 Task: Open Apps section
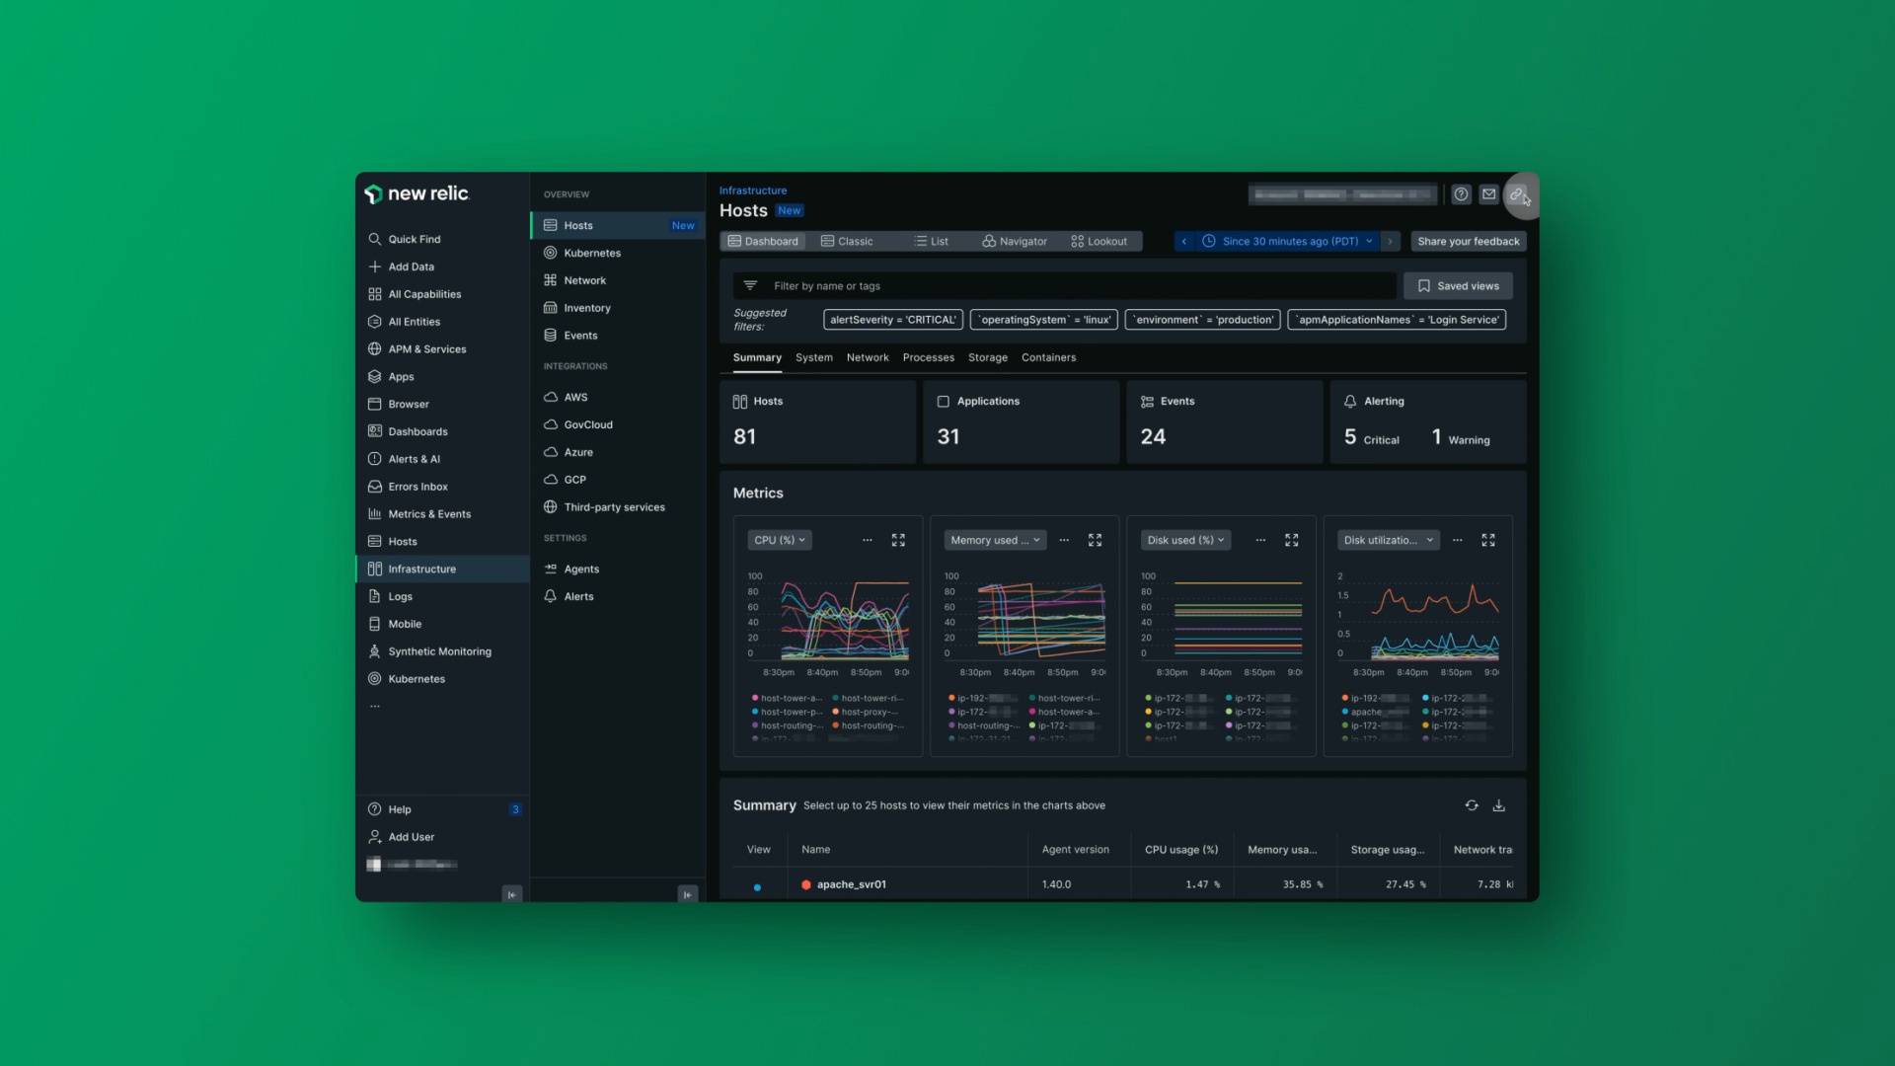click(401, 377)
